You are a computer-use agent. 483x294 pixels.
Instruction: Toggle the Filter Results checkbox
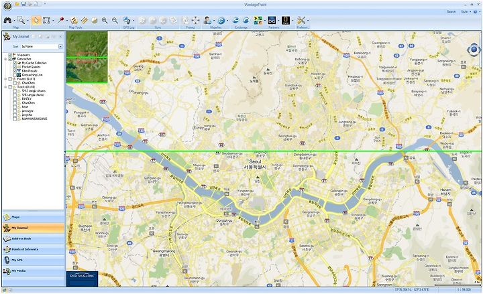click(15, 71)
